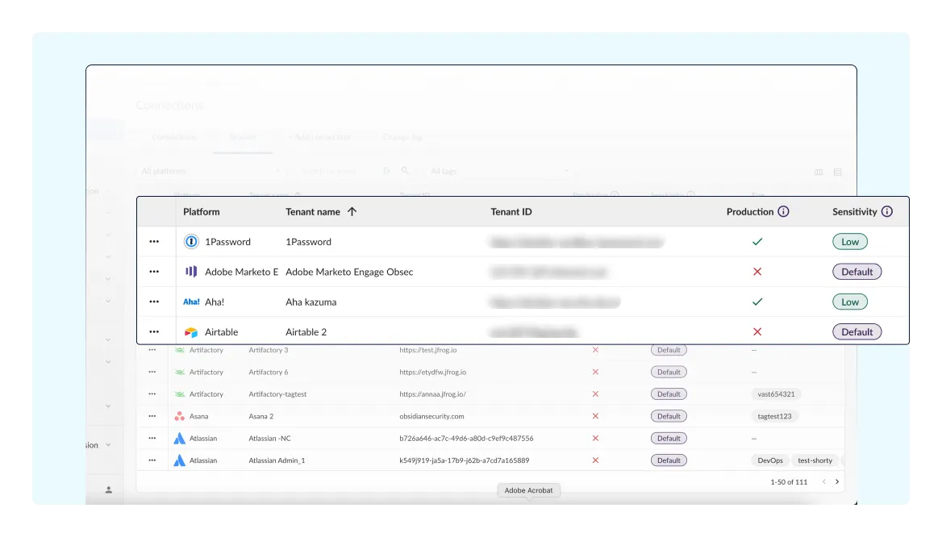Click the test-shorty tag
The height and width of the screenshot is (537, 942).
tap(815, 460)
